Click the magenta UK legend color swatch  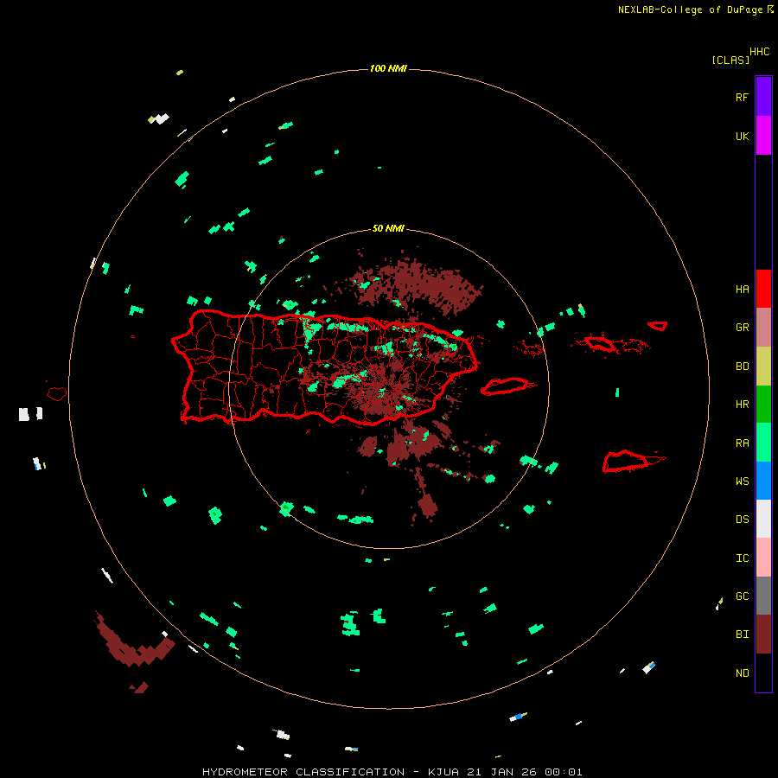(x=763, y=136)
